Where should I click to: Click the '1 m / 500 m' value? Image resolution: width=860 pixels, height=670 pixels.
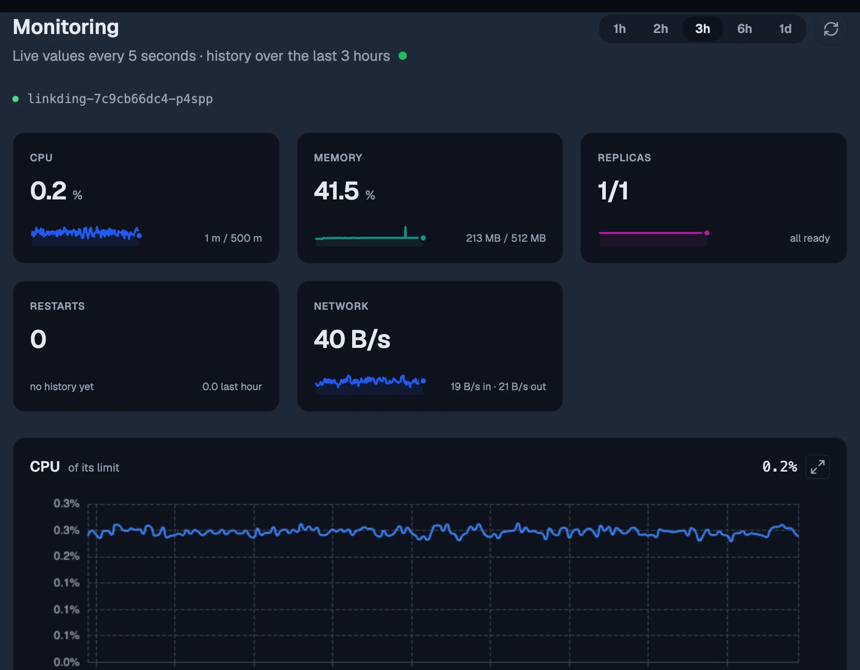click(233, 238)
